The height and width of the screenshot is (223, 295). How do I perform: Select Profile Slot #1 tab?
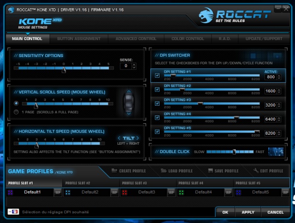click(34, 183)
